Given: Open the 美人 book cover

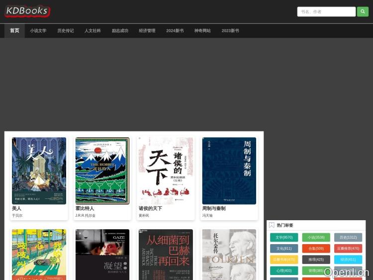Looking at the screenshot, I should pyautogui.click(x=39, y=171).
